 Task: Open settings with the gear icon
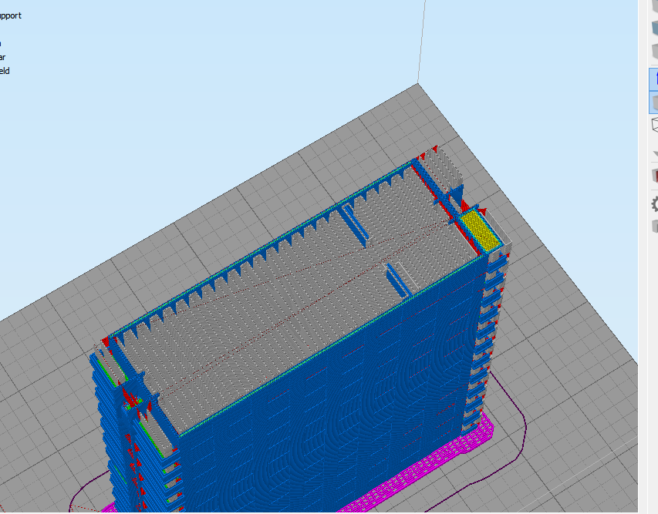click(654, 203)
